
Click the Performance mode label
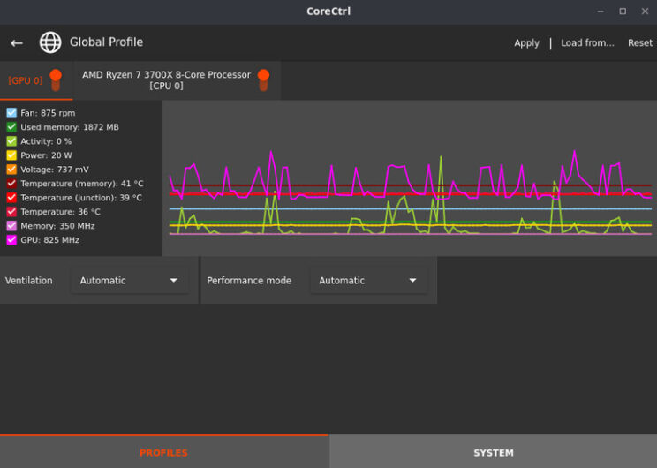point(249,280)
